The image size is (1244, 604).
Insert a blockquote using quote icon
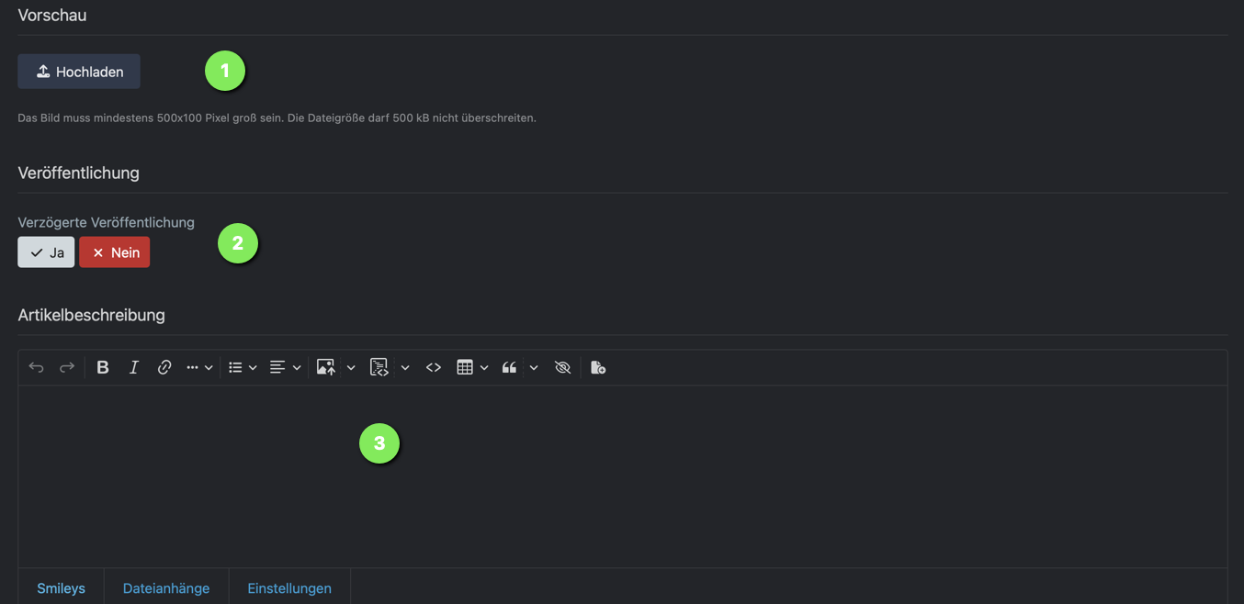pos(509,367)
